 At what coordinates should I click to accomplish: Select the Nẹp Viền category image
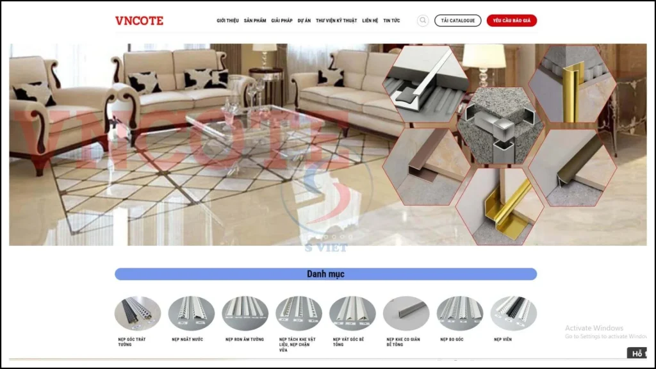pyautogui.click(x=513, y=313)
